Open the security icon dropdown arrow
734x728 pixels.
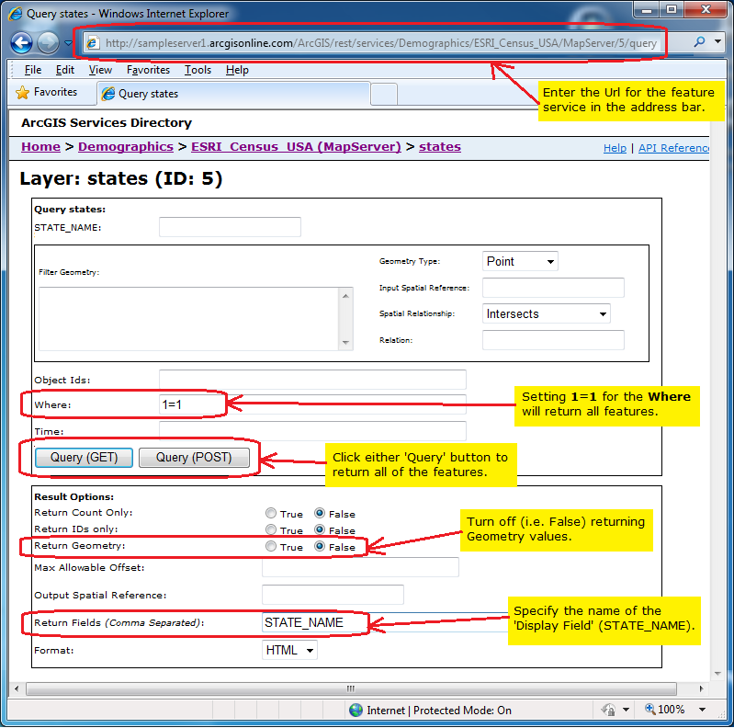(x=626, y=710)
